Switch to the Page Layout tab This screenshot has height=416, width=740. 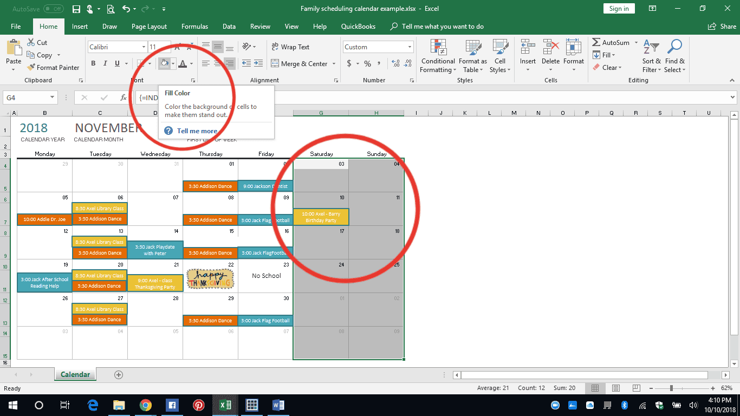click(149, 27)
